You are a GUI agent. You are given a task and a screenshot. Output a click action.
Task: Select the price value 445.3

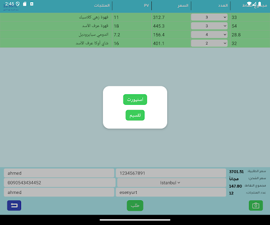[x=159, y=26]
